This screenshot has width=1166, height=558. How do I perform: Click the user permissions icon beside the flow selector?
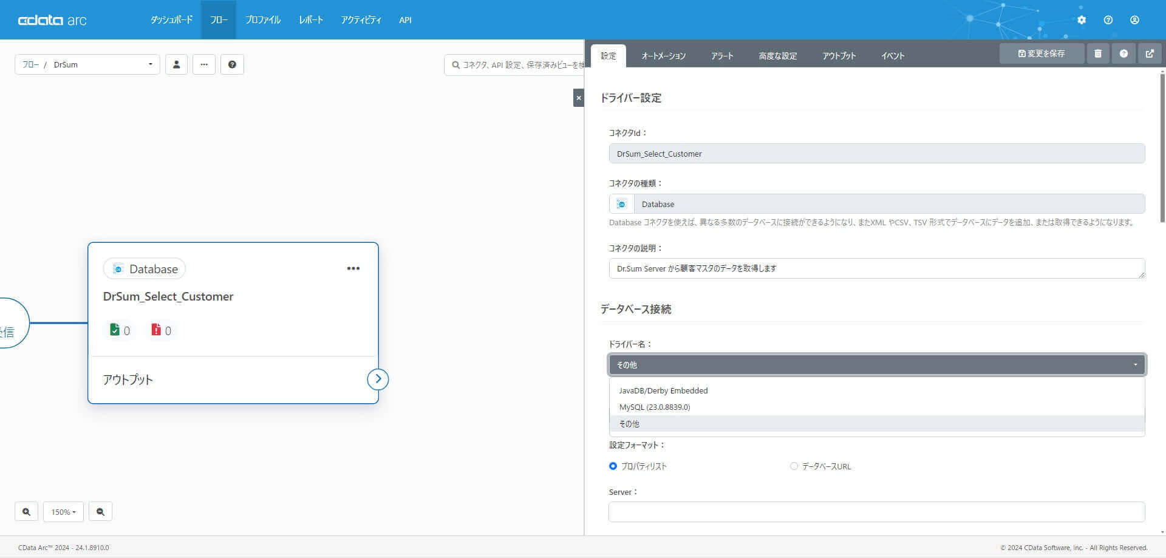176,64
